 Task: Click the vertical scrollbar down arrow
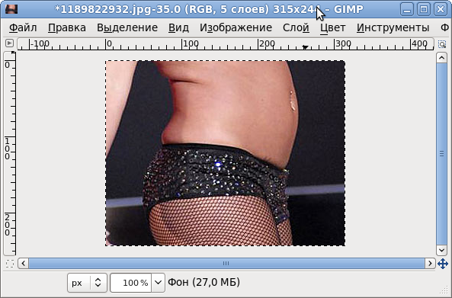tap(441, 250)
